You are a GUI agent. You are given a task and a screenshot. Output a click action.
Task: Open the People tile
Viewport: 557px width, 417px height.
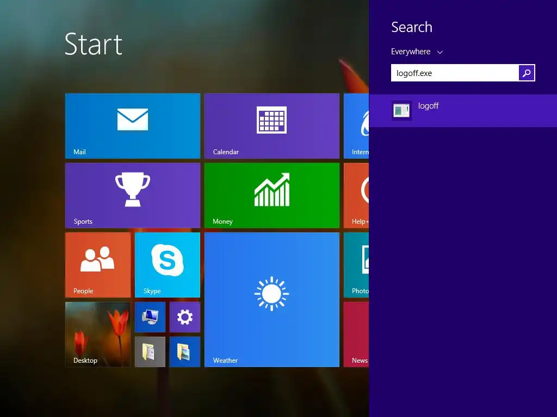pyautogui.click(x=98, y=265)
